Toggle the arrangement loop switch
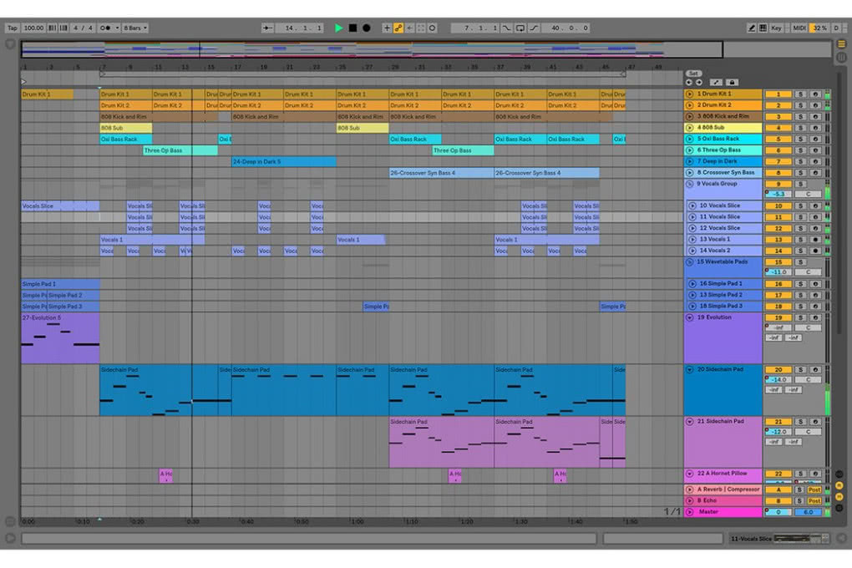 point(520,28)
